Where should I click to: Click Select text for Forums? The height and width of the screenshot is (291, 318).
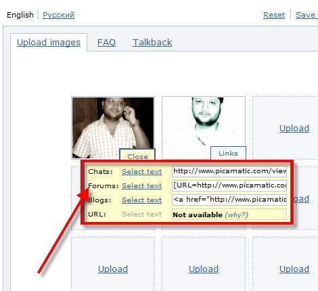[142, 186]
